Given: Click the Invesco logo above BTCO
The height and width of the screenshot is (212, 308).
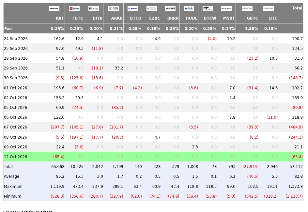Looking at the screenshot, I should tap(133, 8).
